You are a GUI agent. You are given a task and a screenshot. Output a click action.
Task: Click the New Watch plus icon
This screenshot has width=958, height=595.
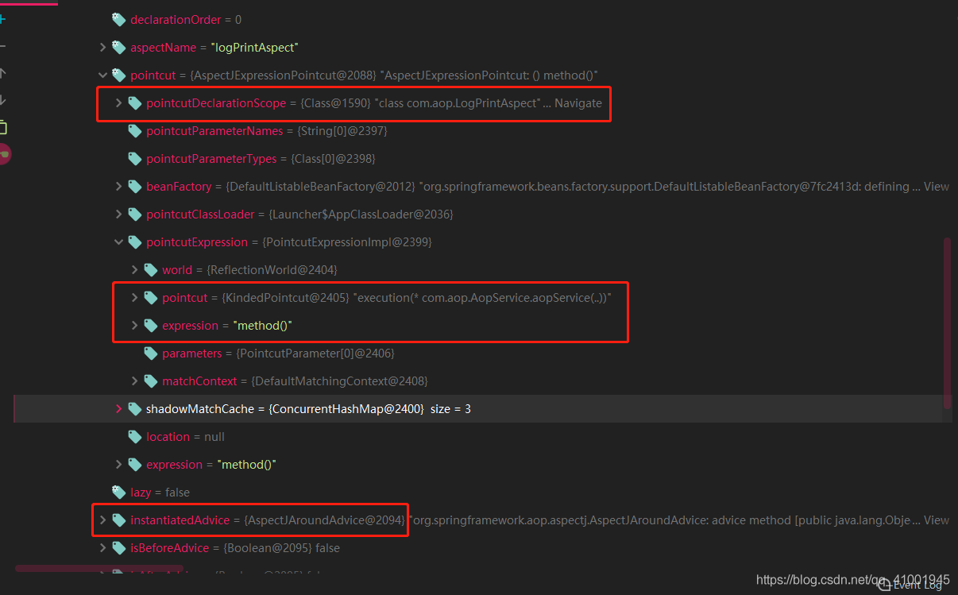tap(2, 19)
